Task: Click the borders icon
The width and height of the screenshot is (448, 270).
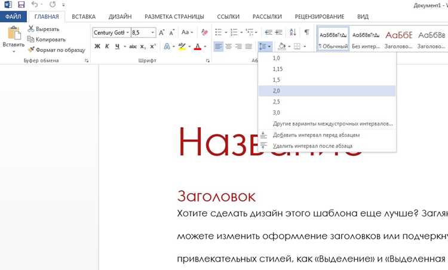Action: pyautogui.click(x=297, y=46)
